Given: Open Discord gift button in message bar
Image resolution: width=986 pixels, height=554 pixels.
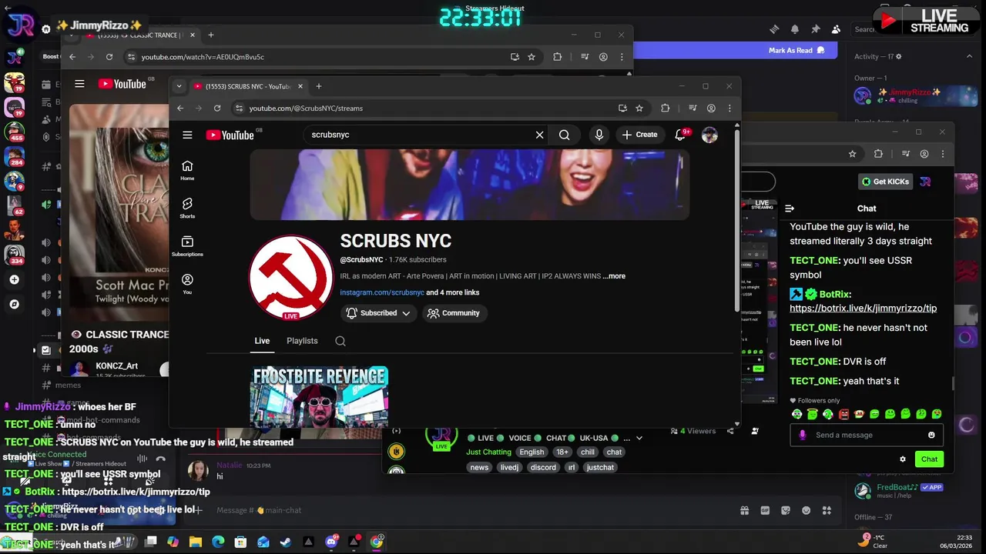Looking at the screenshot, I should [745, 510].
